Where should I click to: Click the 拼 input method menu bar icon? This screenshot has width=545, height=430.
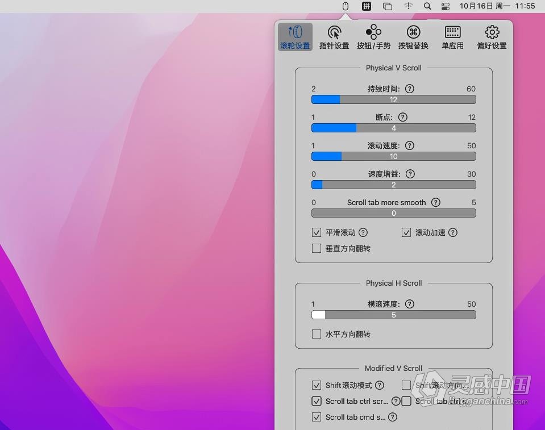click(x=367, y=6)
